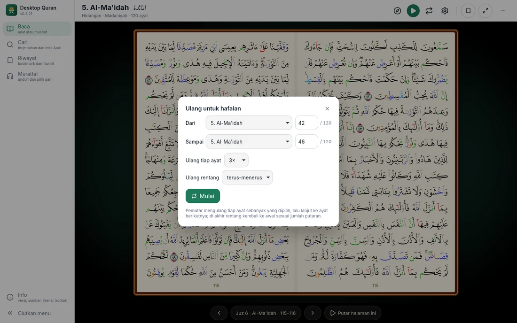Click the Dari ayat number field
Screen dimensions: 517x323
[x=306, y=123]
